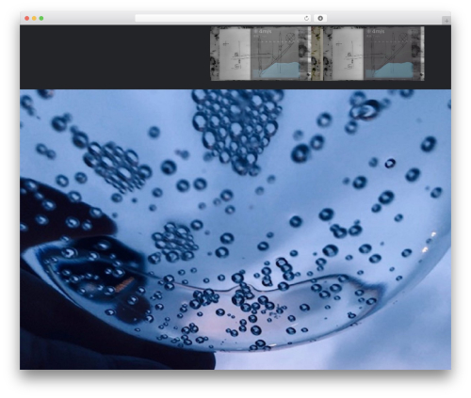Image resolution: width=471 pixels, height=398 pixels.
Task: Click the browser address bar
Action: [x=223, y=18]
